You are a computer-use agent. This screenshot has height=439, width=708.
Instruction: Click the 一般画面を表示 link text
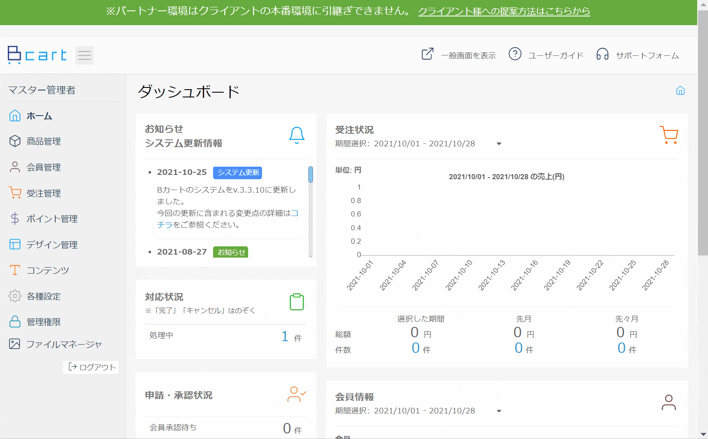pos(468,55)
